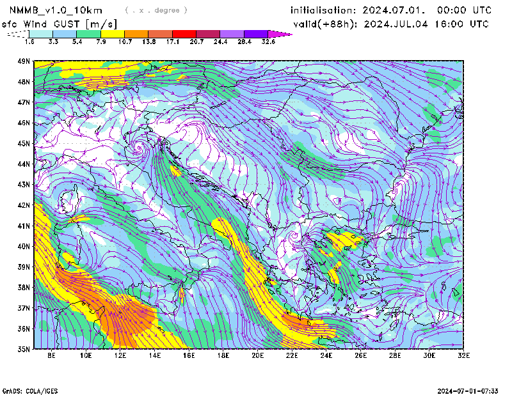The height and width of the screenshot is (395, 512).
Task: Click the 49N latitude axis label
Action: (x=24, y=61)
